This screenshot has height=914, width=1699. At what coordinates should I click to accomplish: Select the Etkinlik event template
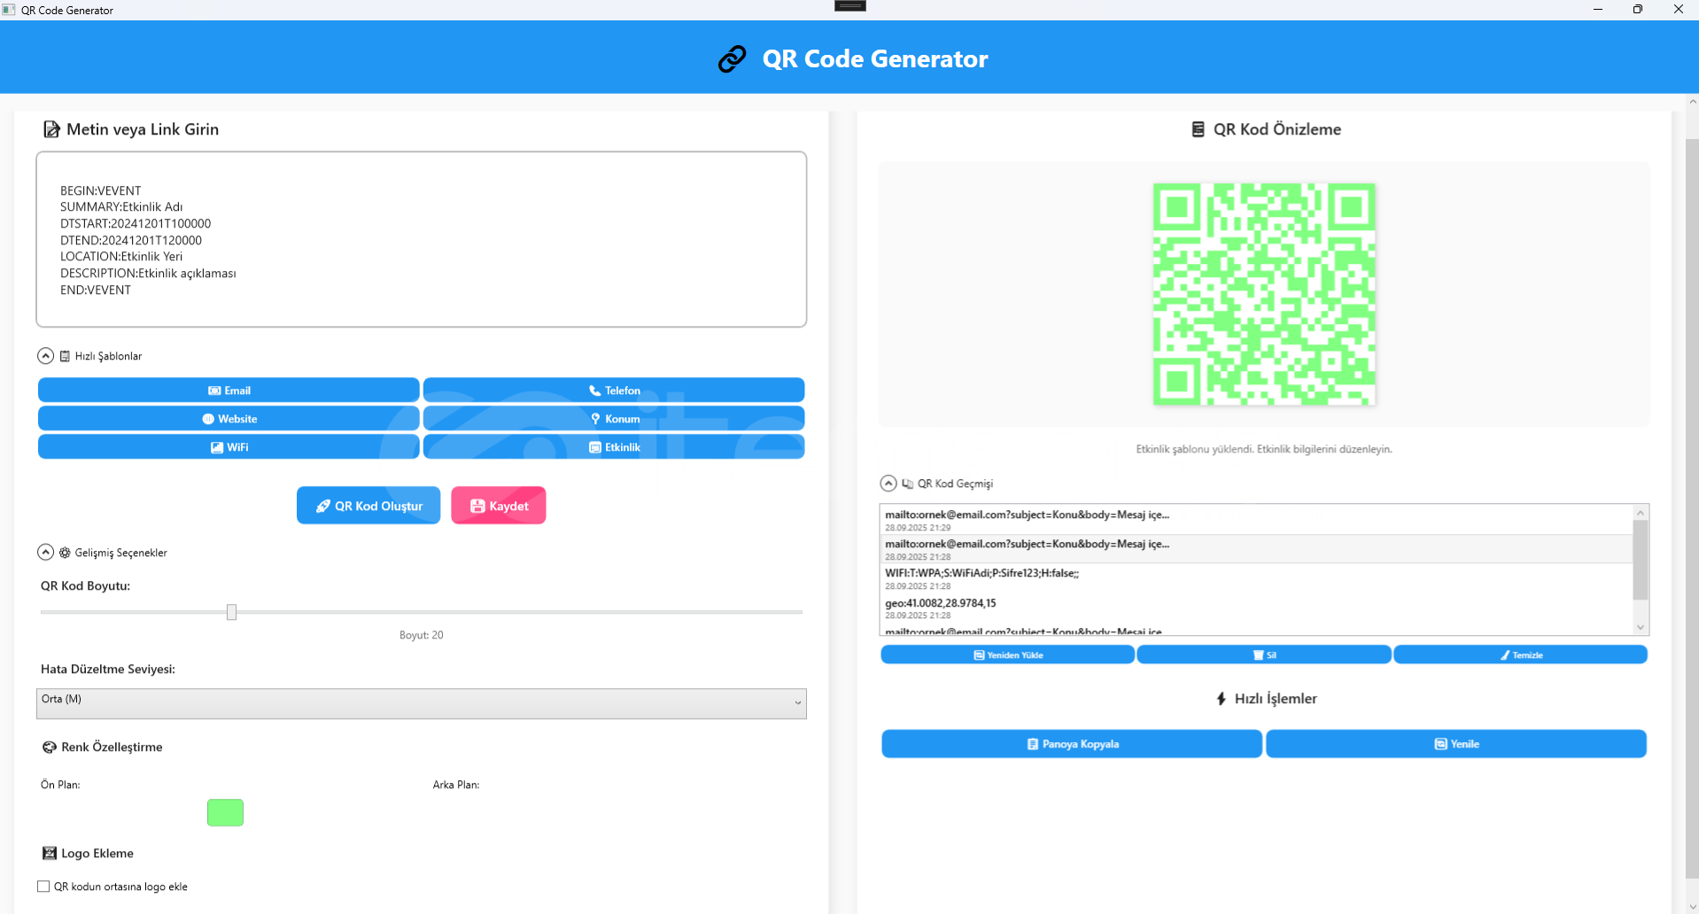pyautogui.click(x=614, y=447)
